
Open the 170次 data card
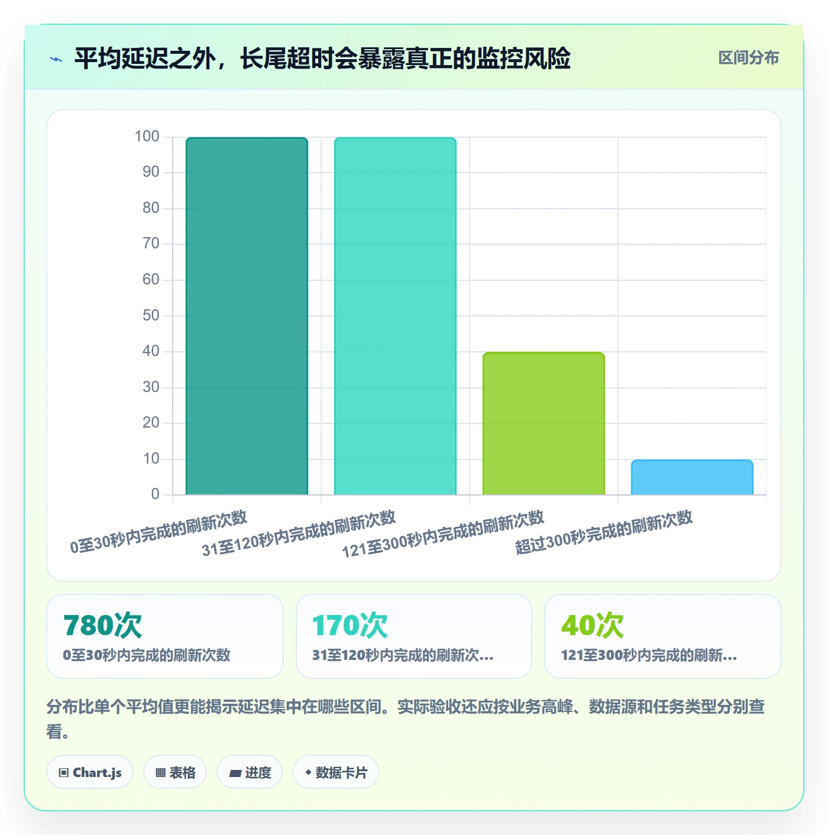414,636
